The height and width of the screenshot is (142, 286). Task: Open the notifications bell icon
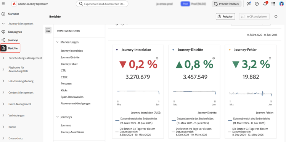point(265,4)
